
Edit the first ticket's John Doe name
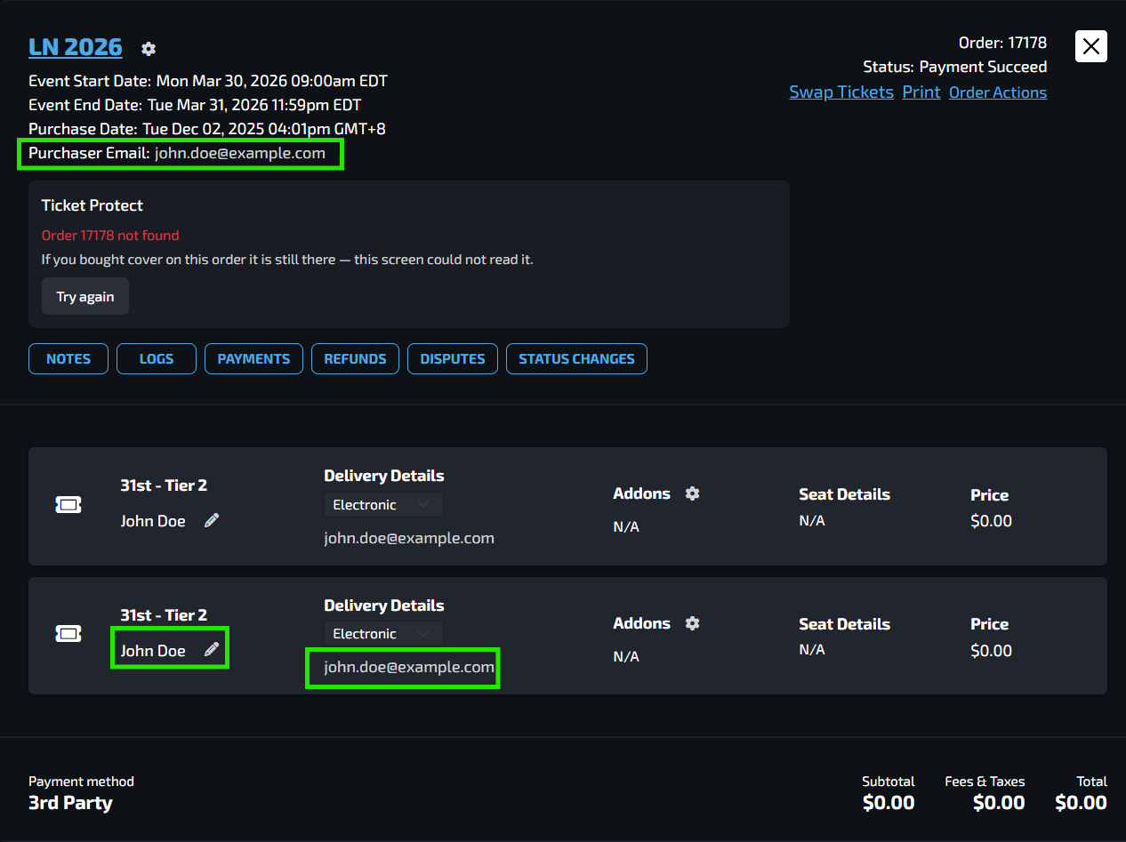pos(211,520)
